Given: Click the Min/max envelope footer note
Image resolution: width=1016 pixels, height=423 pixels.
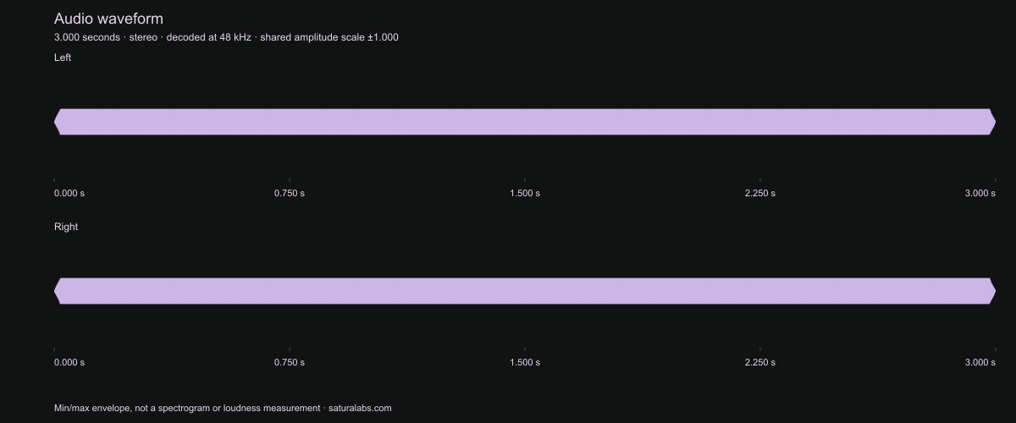Looking at the screenshot, I should click(187, 408).
